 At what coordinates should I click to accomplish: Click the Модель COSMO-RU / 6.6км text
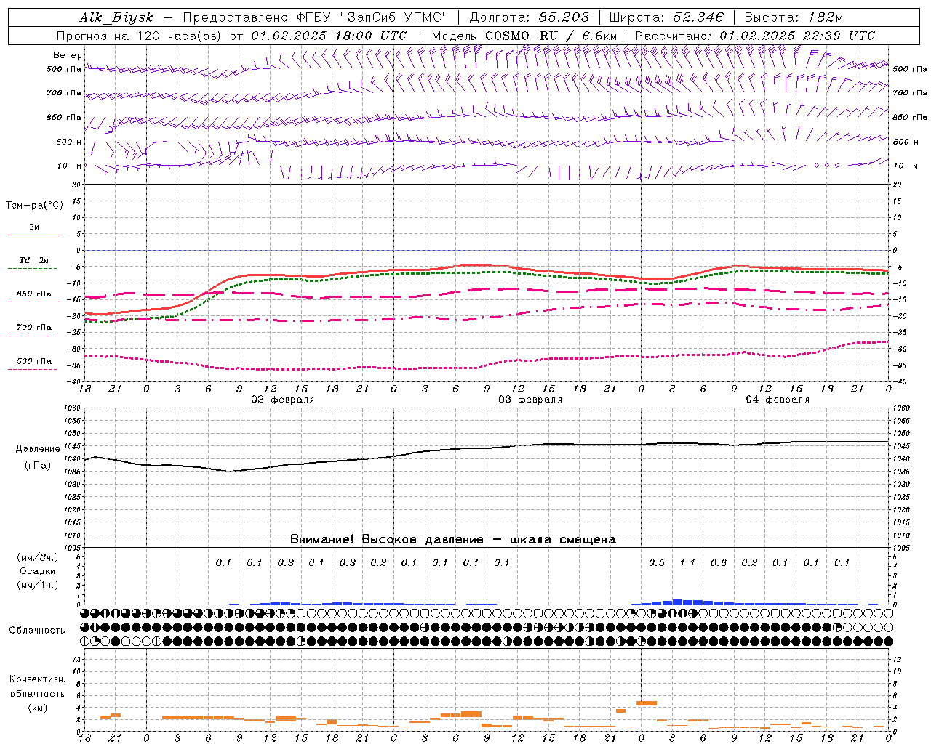tap(524, 36)
